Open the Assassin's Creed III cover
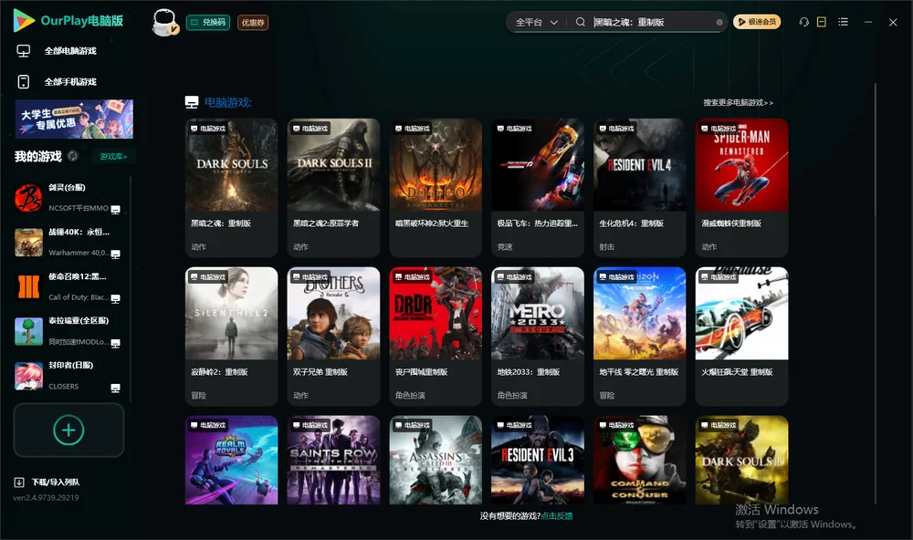 [436, 460]
